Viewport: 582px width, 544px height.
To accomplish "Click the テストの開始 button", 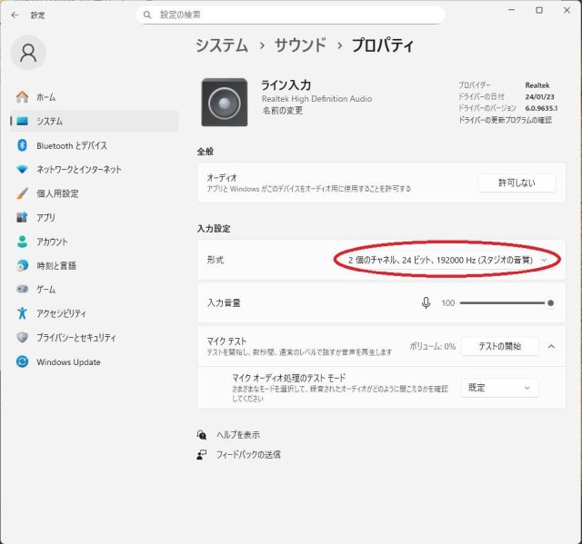I will pyautogui.click(x=499, y=346).
